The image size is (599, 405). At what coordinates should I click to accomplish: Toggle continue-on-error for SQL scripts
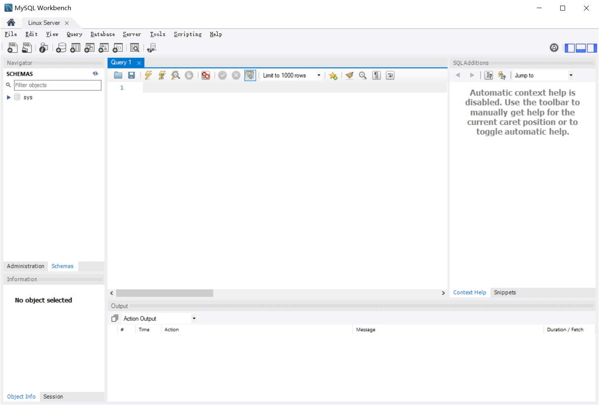tap(206, 75)
